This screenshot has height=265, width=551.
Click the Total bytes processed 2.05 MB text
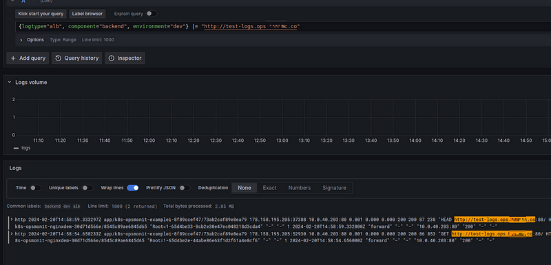pyautogui.click(x=198, y=206)
